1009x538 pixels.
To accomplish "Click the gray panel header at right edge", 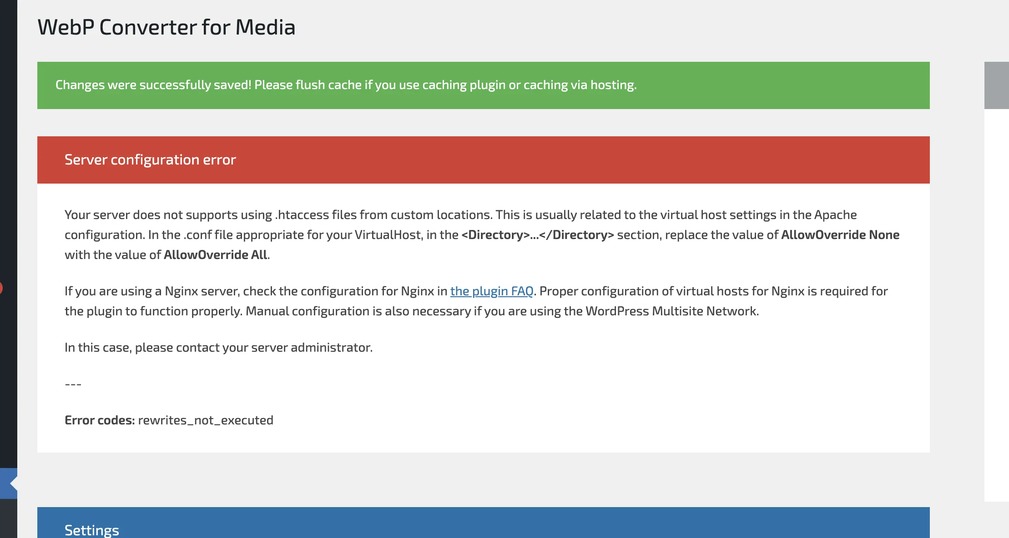I will click(996, 85).
